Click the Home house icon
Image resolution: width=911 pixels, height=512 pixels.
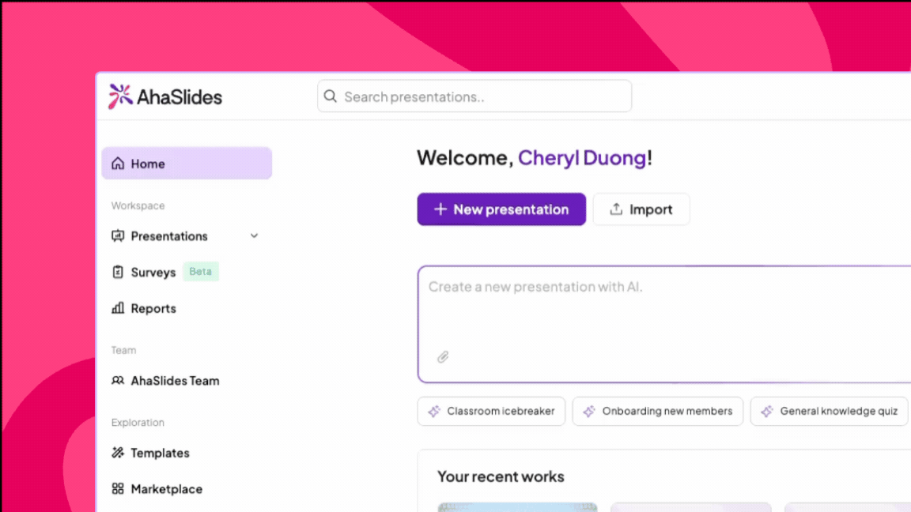point(118,163)
